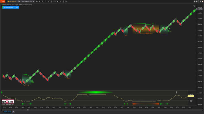Toggle the blue Sta button
This screenshot has height=114, width=204.
click(17, 7)
